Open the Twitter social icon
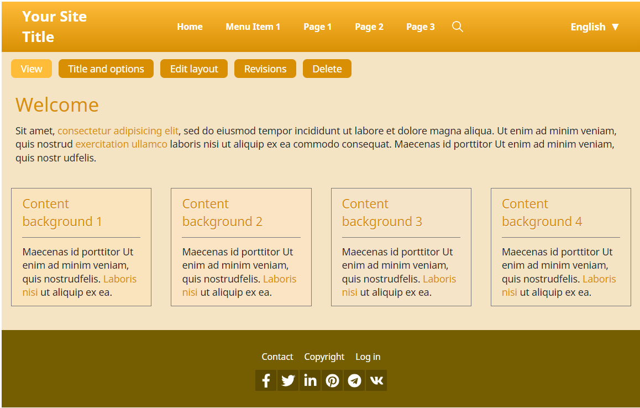This screenshot has height=408, width=640. pyautogui.click(x=288, y=380)
